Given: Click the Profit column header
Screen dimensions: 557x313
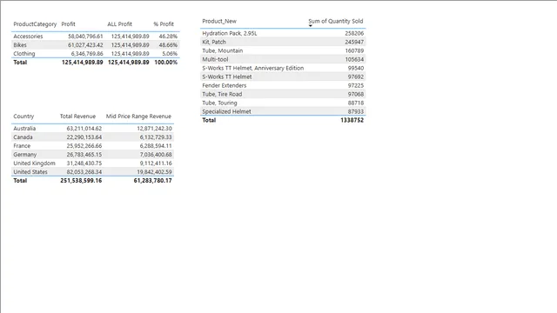Looking at the screenshot, I should 68,24.
